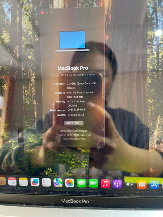The height and width of the screenshot is (217, 163).
Task: Open the Calendar app in the Dock
Action: coord(12,182)
